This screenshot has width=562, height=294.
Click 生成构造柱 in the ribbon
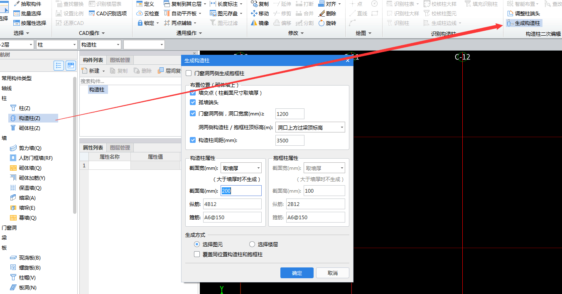pyautogui.click(x=524, y=23)
